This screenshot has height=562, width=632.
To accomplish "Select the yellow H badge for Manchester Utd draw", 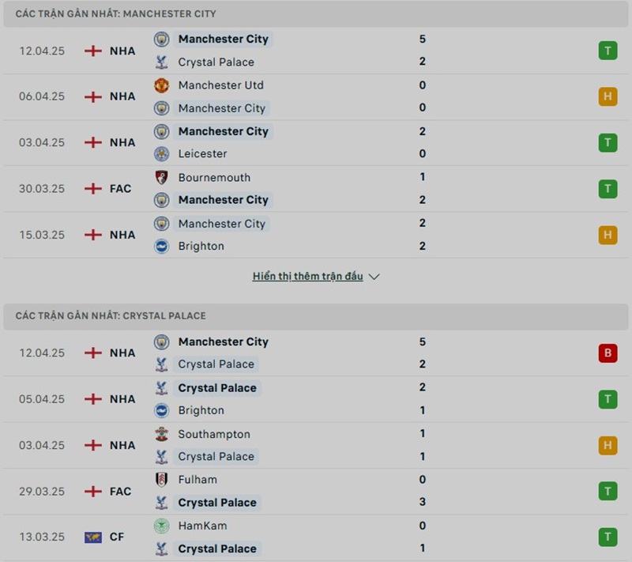I will tap(608, 96).
